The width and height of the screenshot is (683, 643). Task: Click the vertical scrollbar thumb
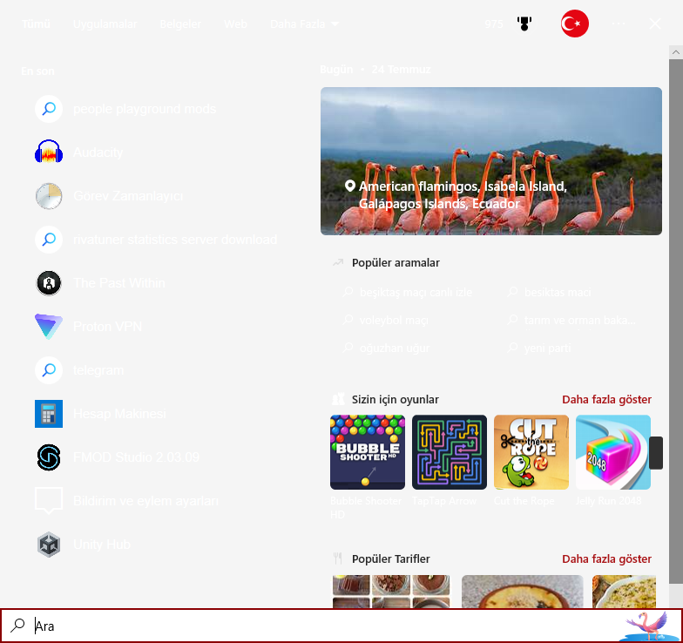[x=676, y=321]
